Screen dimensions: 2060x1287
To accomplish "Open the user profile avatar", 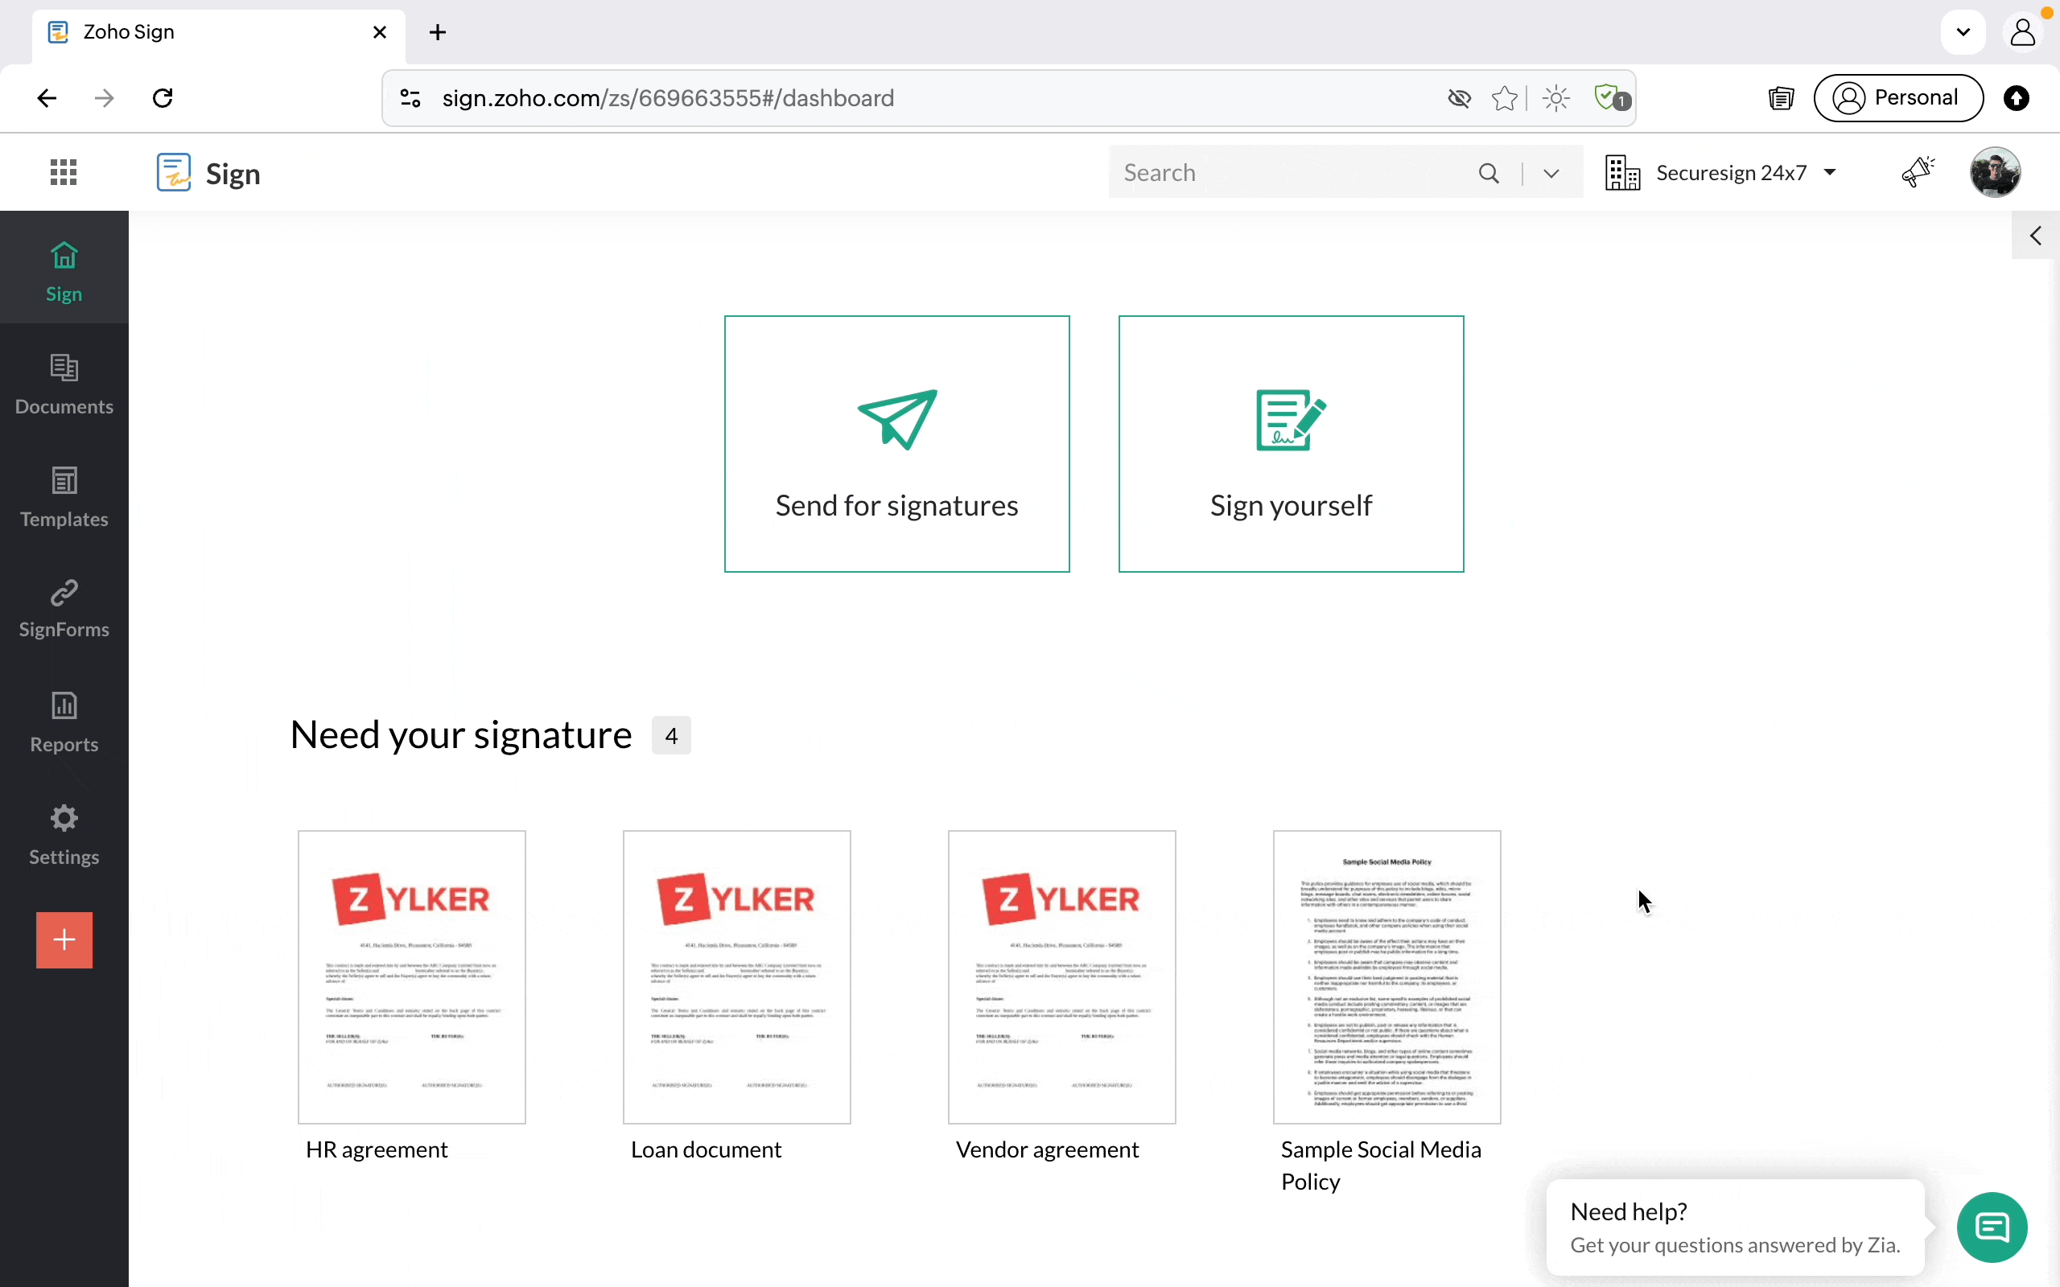I will pyautogui.click(x=1995, y=173).
